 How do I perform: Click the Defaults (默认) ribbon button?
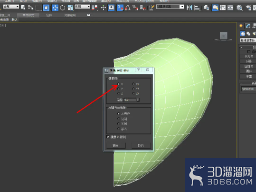(x=14, y=20)
